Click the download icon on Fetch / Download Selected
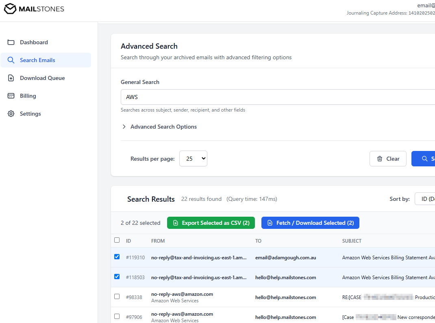The width and height of the screenshot is (435, 323). tap(270, 223)
